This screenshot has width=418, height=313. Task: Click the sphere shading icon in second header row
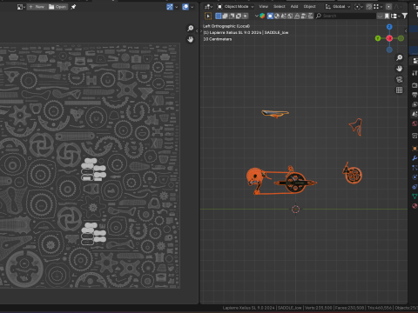[x=277, y=16]
